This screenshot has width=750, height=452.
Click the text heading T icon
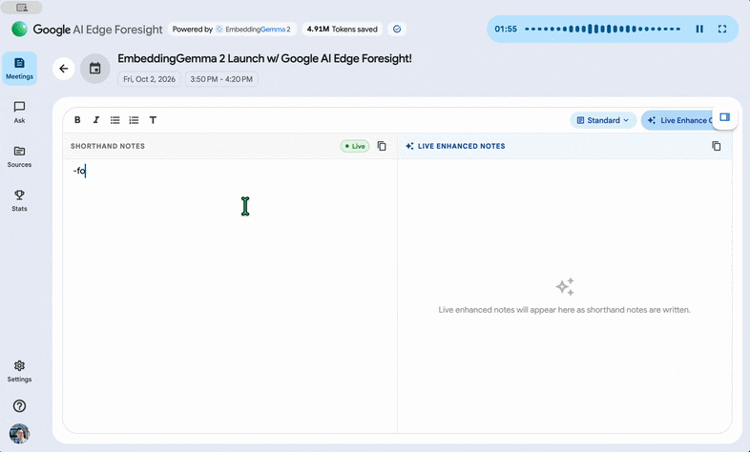pyautogui.click(x=153, y=120)
